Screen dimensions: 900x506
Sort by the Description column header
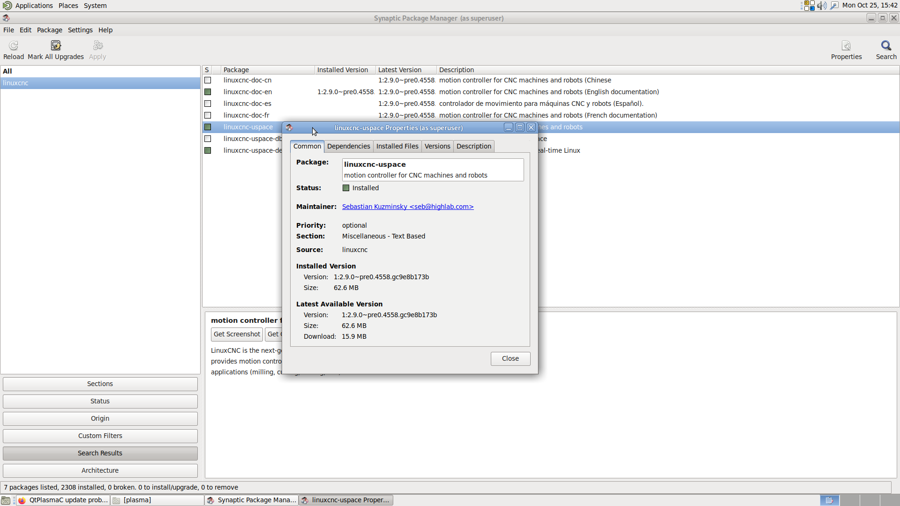point(667,70)
